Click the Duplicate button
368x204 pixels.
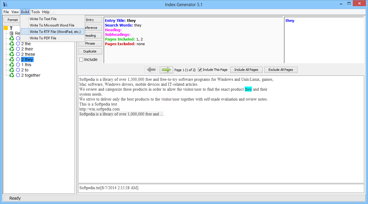pos(90,51)
